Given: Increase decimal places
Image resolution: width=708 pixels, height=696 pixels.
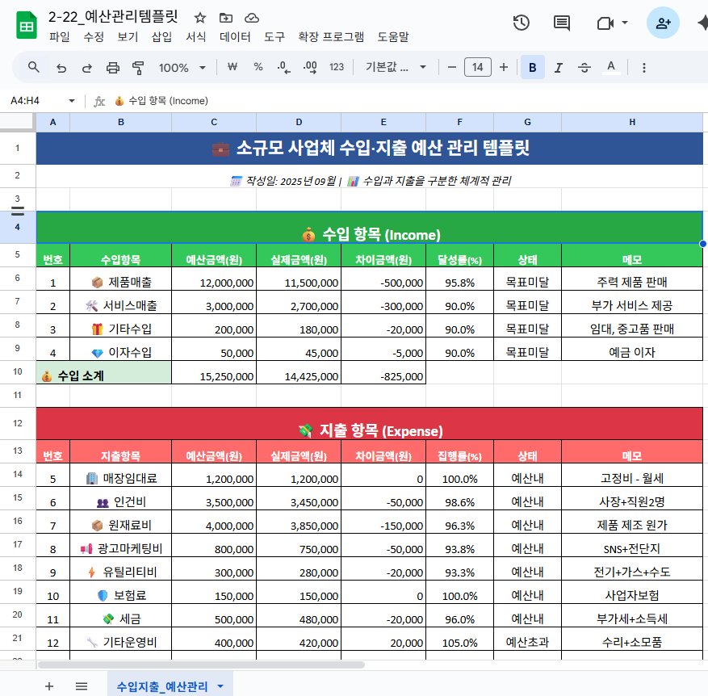Looking at the screenshot, I should point(310,67).
